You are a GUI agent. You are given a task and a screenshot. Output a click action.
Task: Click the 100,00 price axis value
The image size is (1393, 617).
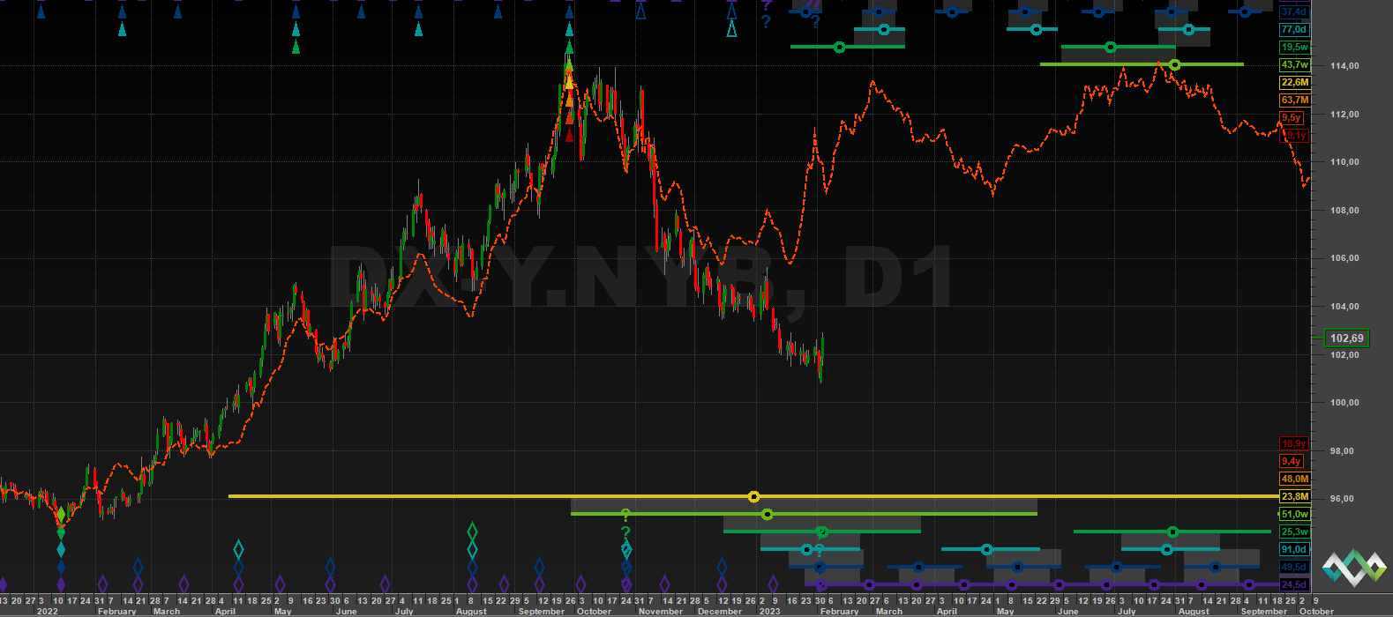pos(1343,403)
